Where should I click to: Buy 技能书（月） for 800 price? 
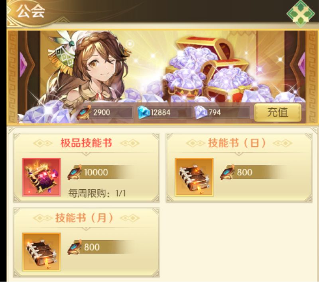coord(101,247)
